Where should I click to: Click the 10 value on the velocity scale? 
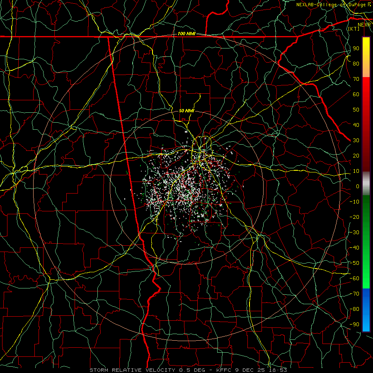pos(356,171)
